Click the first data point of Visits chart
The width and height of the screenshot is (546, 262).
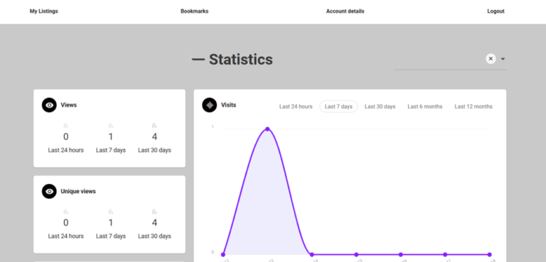point(223,255)
